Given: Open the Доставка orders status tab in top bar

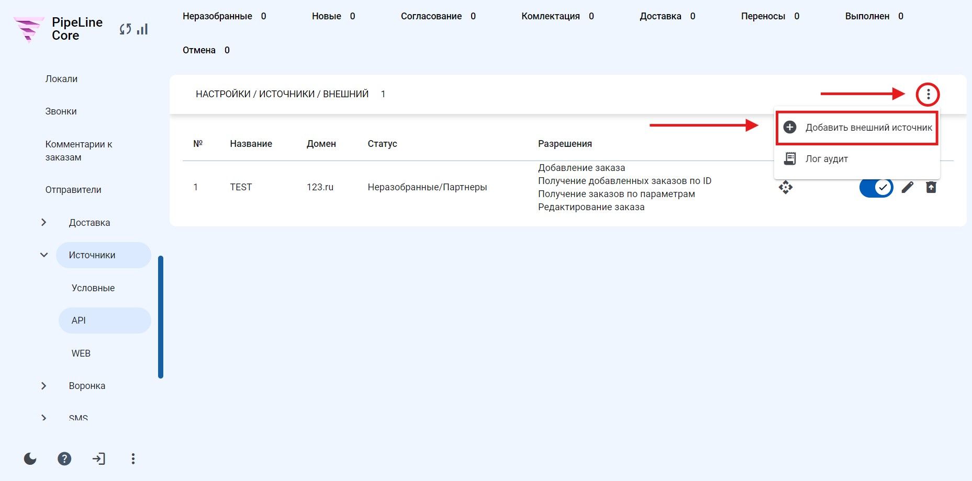Looking at the screenshot, I should point(667,16).
